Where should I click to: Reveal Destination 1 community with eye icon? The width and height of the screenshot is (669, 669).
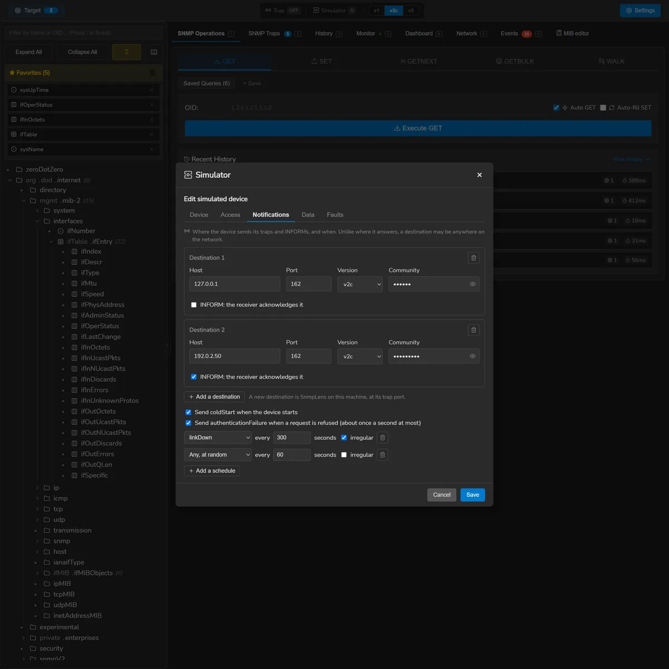tap(473, 284)
